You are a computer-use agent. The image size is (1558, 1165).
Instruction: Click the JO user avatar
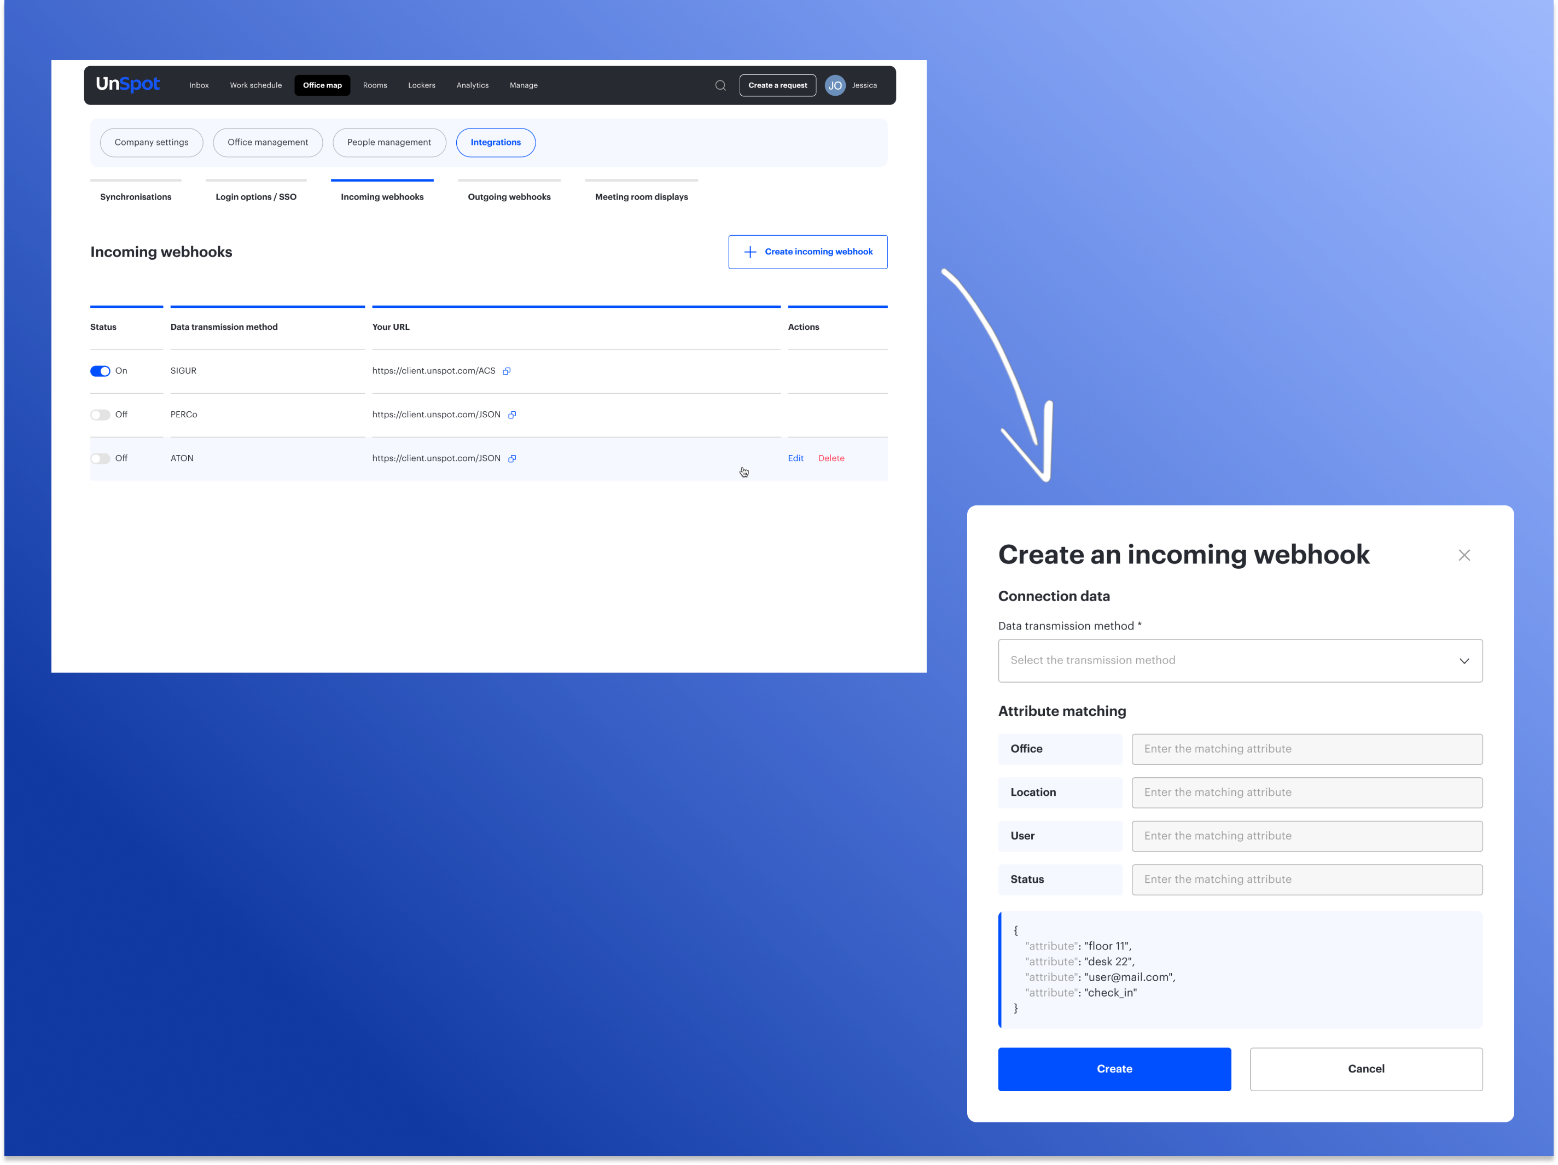coord(835,85)
